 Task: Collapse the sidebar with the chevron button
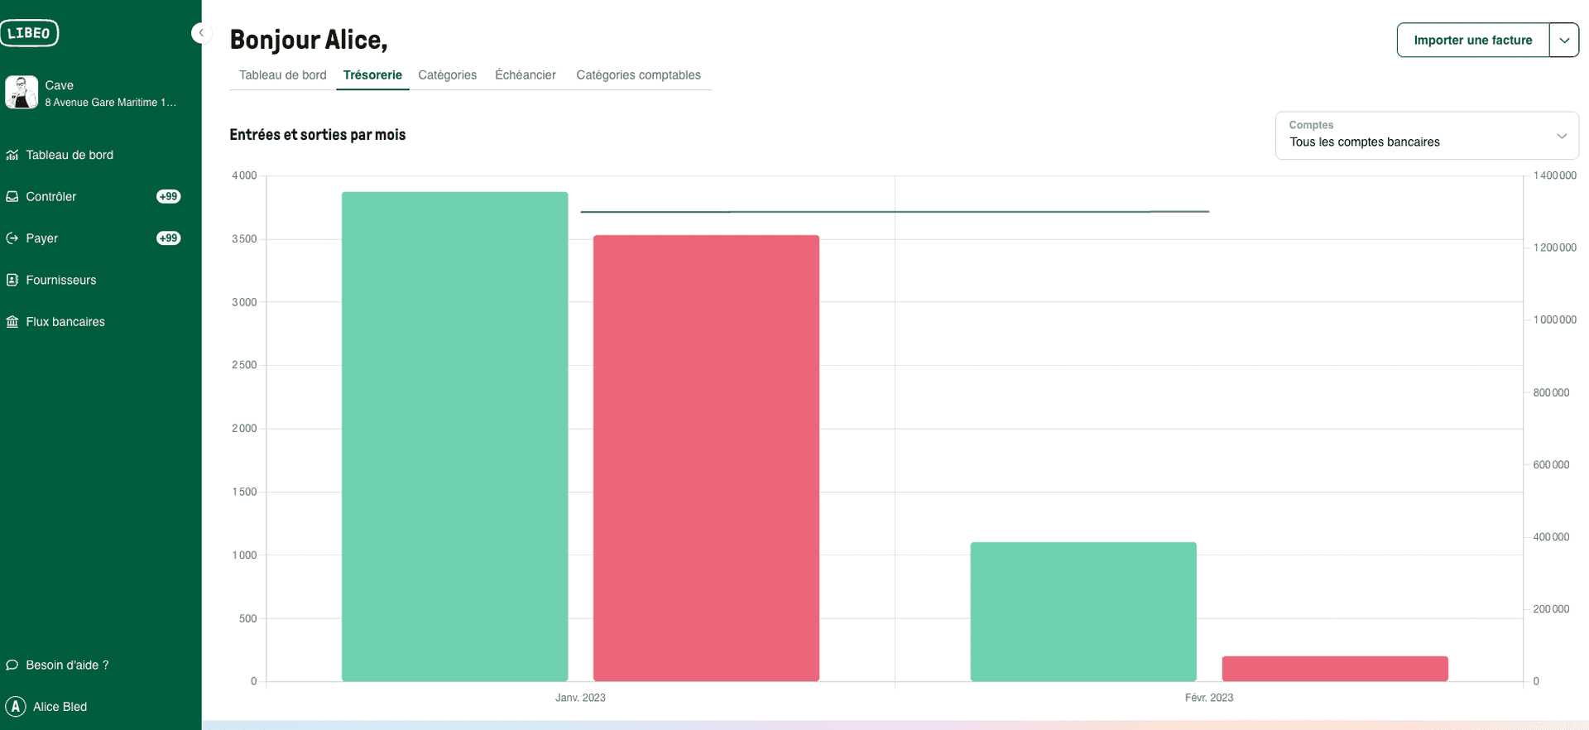[200, 33]
